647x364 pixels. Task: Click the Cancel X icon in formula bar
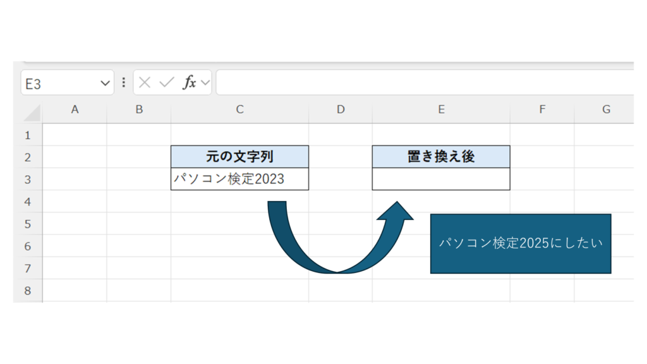click(145, 83)
